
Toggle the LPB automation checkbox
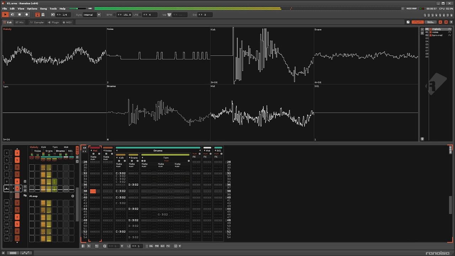pos(140,15)
